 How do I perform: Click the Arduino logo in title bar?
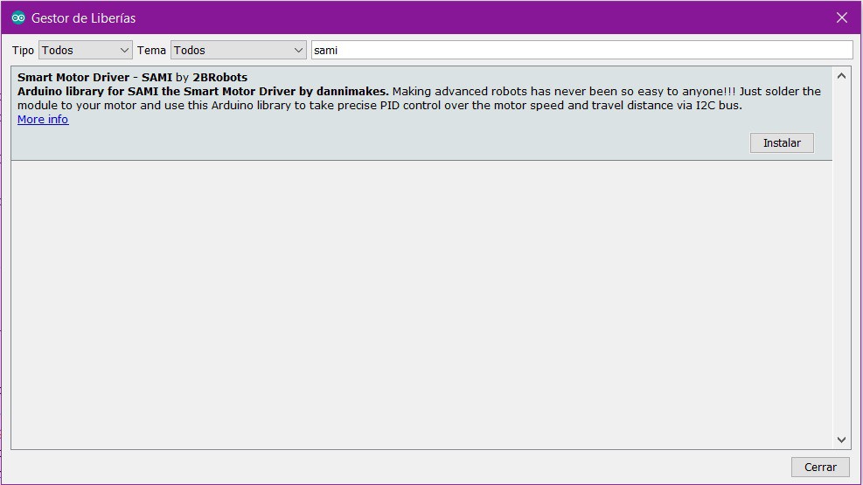[x=18, y=17]
